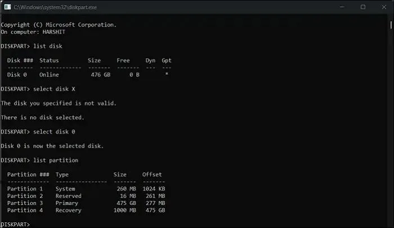Click the scrollbar up arrow
The height and width of the screenshot is (228, 394).
tap(390, 17)
